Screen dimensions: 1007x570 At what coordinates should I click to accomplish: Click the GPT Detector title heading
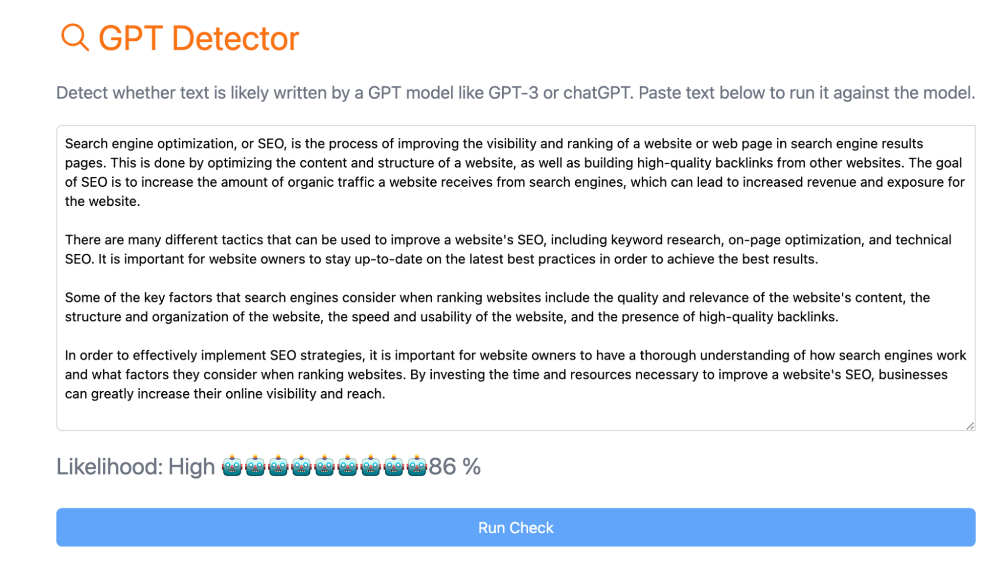(x=198, y=38)
